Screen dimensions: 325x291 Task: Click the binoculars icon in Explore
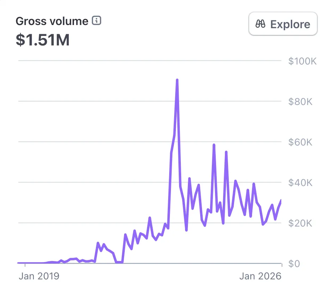260,24
